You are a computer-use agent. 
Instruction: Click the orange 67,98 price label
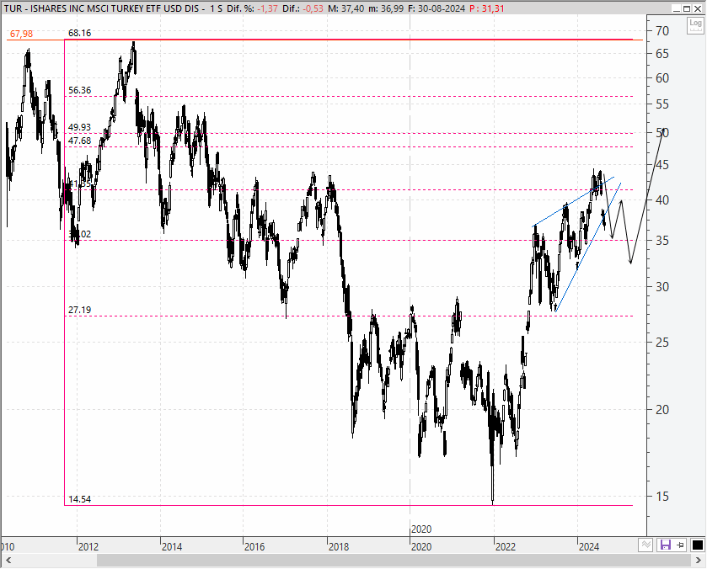[x=21, y=34]
